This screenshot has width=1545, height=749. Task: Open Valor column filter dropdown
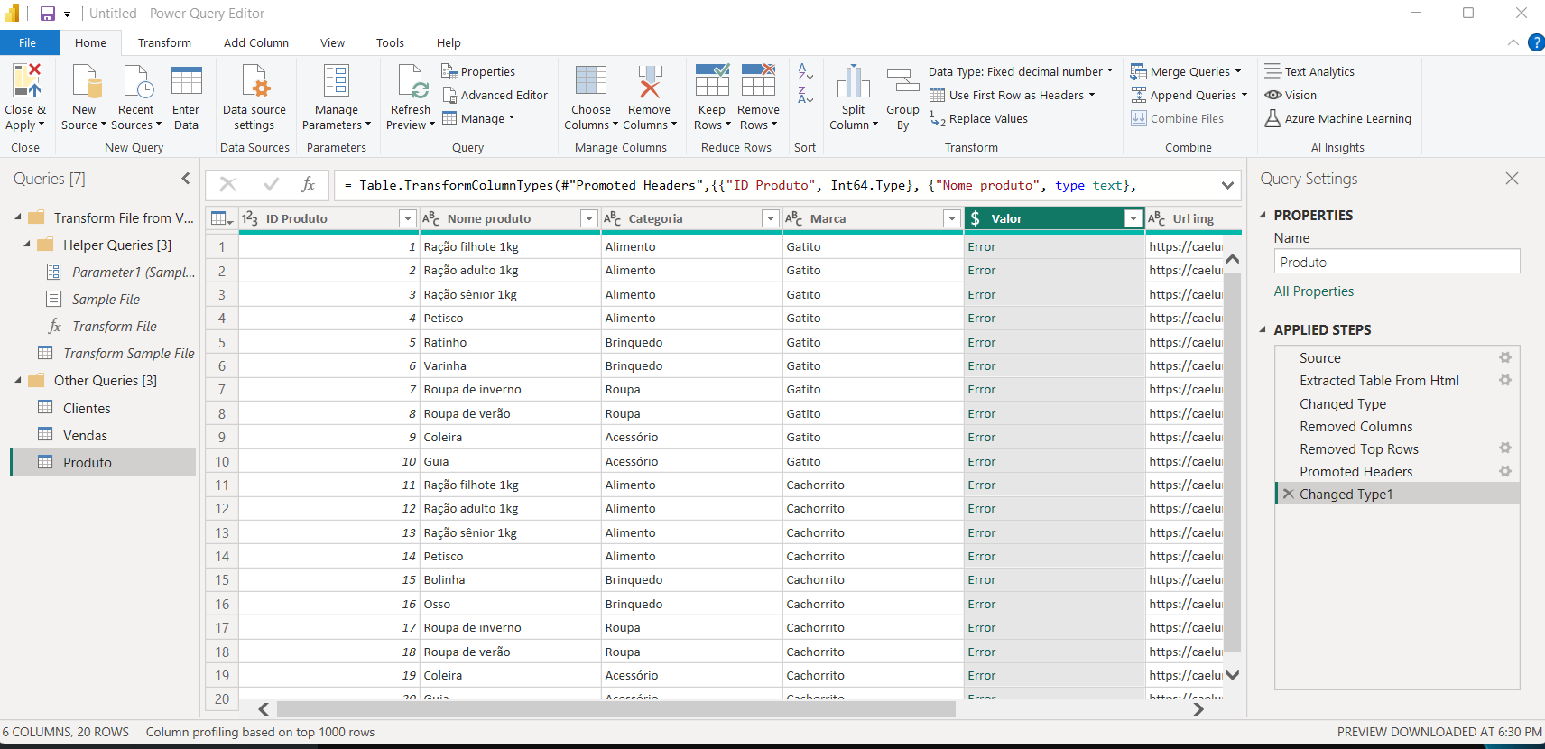pyautogui.click(x=1133, y=218)
